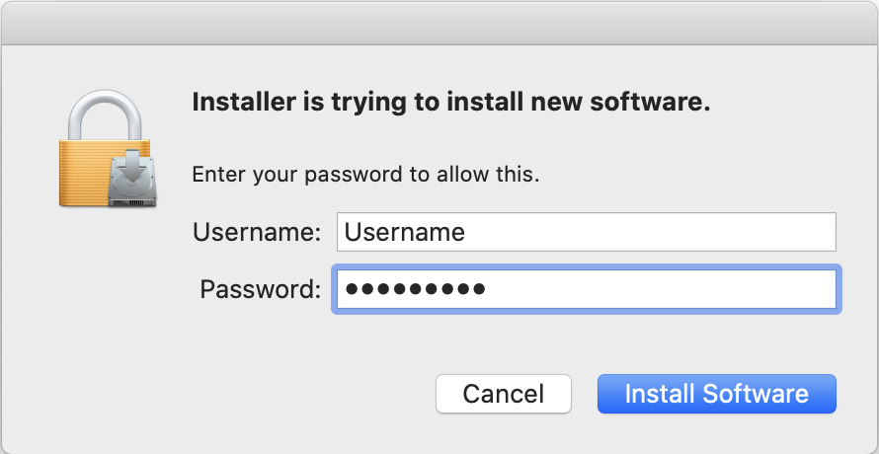Viewport: 879px width, 454px height.
Task: Place cursor in the typed Username text
Action: pyautogui.click(x=405, y=232)
